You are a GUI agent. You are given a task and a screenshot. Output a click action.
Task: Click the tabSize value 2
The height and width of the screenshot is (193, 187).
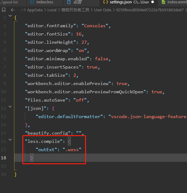[75, 75]
